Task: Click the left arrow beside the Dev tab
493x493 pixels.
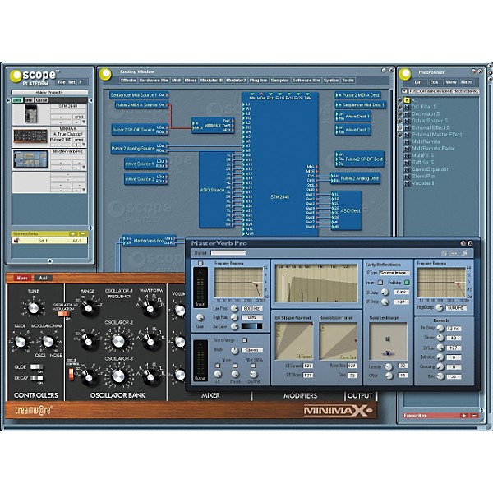Action: tap(8, 100)
